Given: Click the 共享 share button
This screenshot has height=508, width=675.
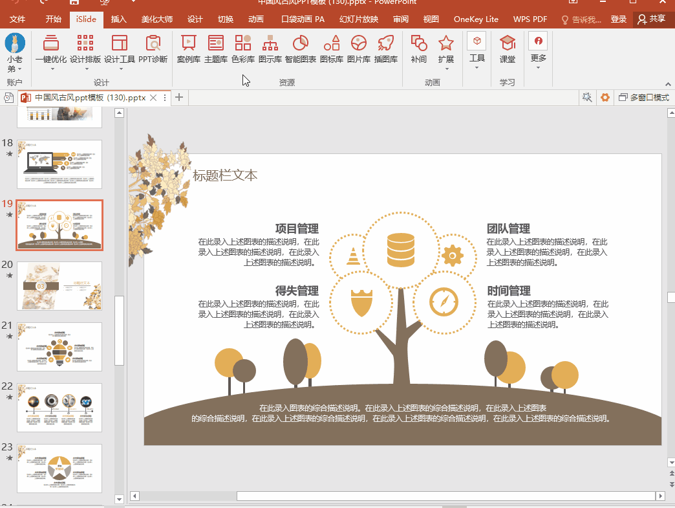Looking at the screenshot, I should point(651,19).
